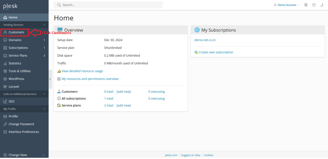Click the Laravel icon in sidebar
Image resolution: width=328 pixels, height=159 pixels.
click(5, 87)
